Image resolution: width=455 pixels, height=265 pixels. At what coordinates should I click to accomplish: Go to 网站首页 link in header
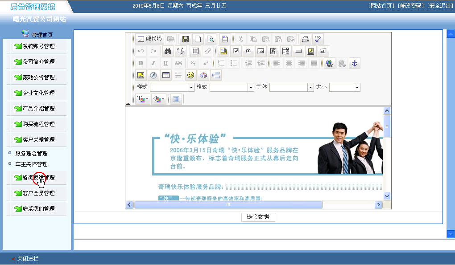(x=381, y=6)
